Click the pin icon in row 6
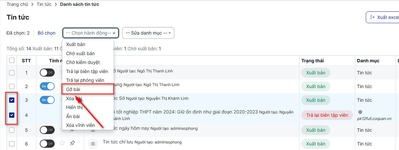The height and width of the screenshot is (150, 399). coord(72,143)
